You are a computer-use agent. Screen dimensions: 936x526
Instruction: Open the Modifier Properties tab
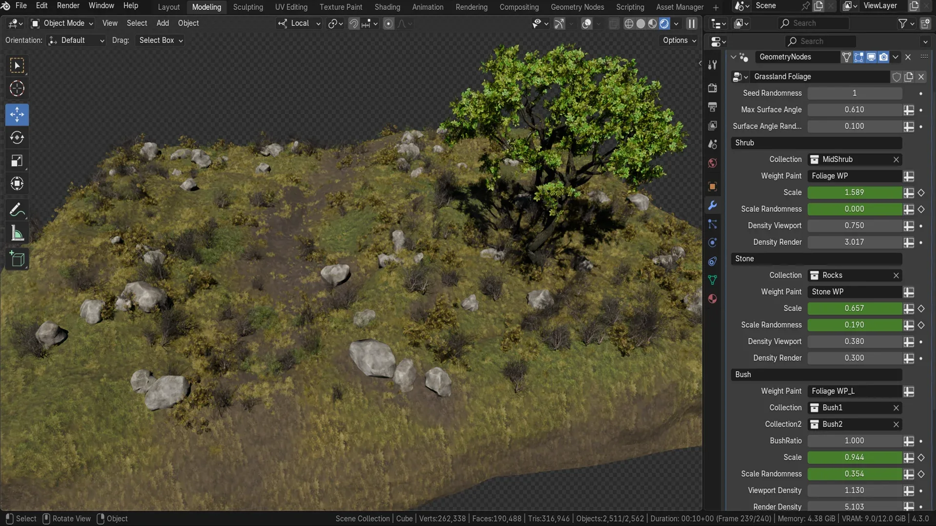click(x=712, y=206)
